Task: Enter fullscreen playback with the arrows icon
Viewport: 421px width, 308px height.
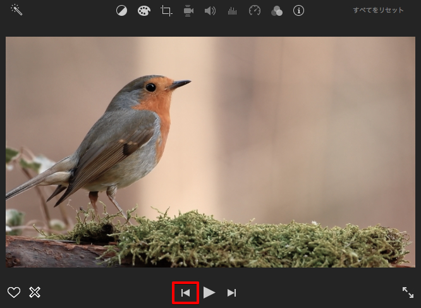Action: [x=408, y=292]
